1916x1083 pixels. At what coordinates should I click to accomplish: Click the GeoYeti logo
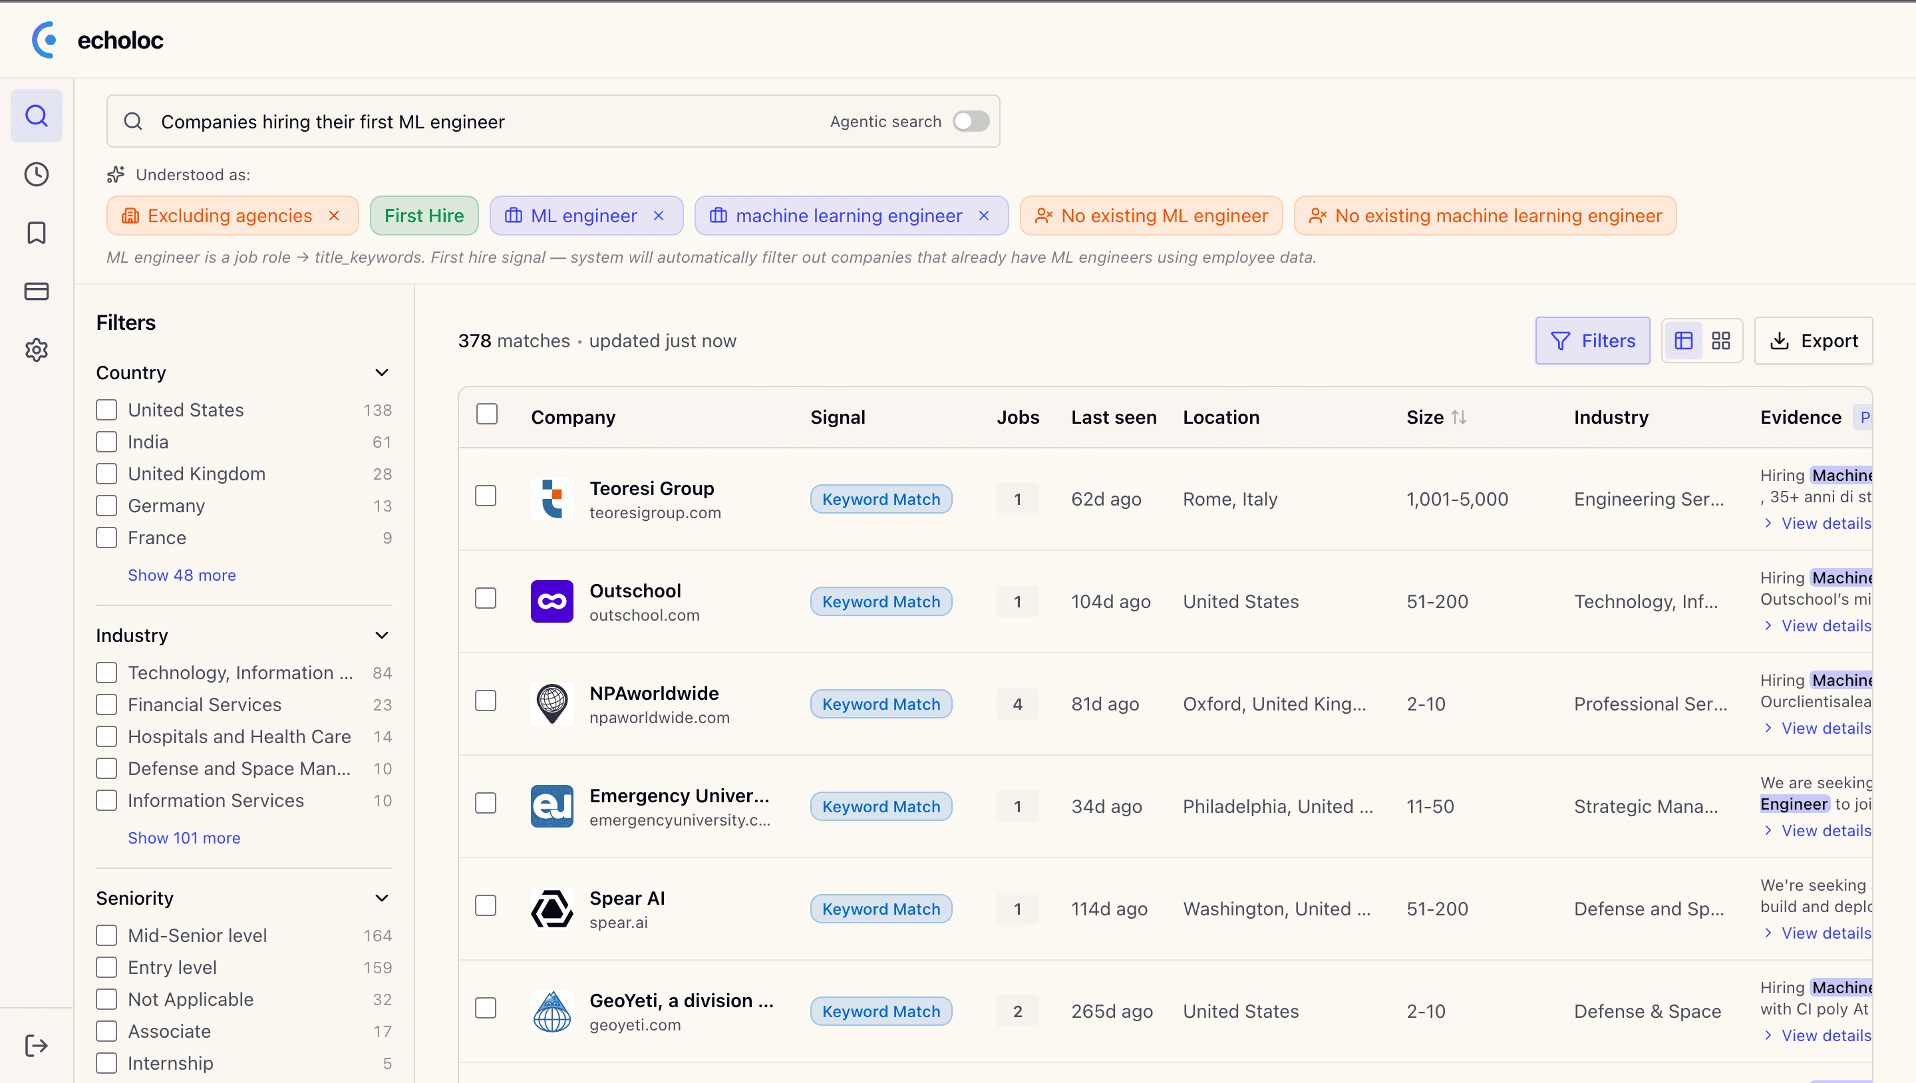point(552,1011)
